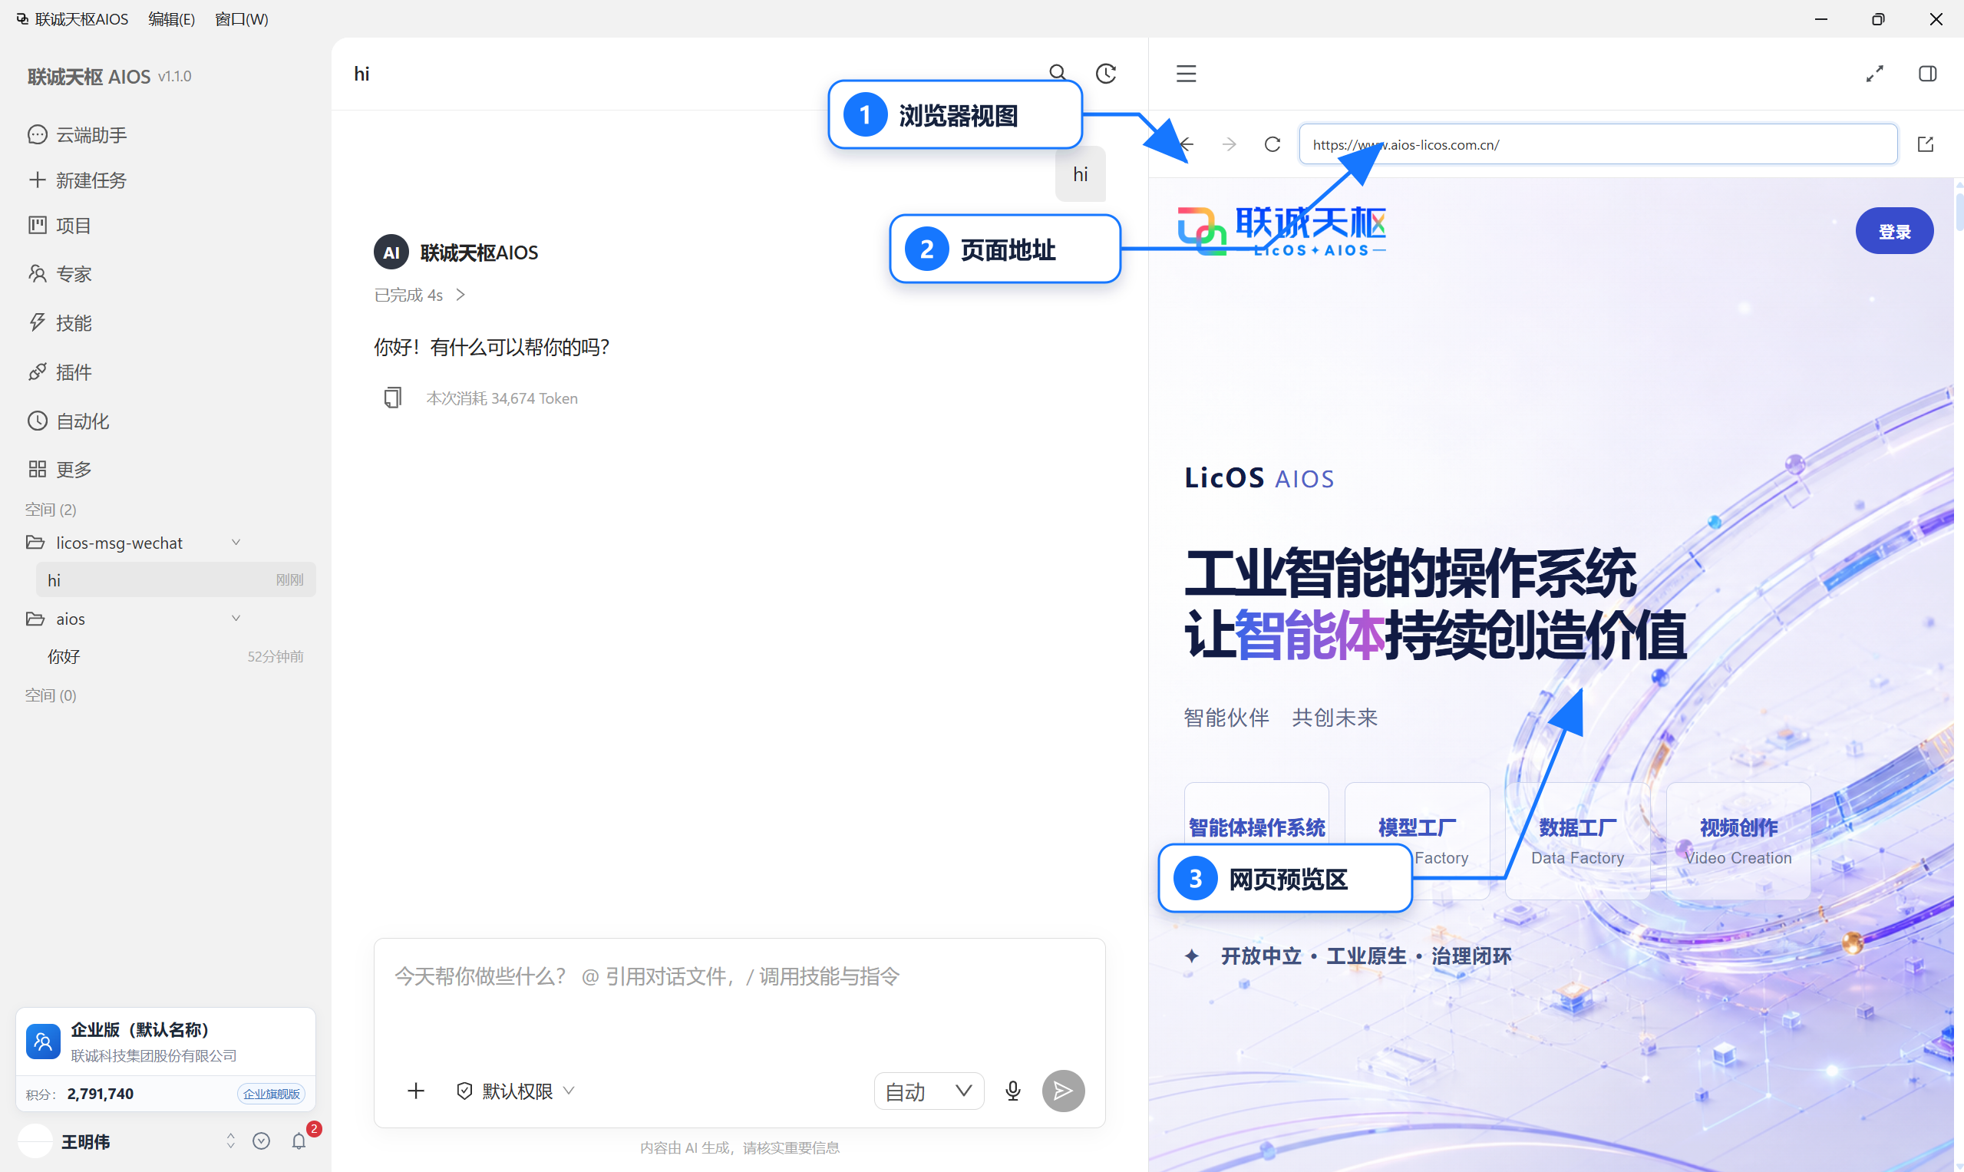Click the 新建任务 plus icon
The width and height of the screenshot is (1964, 1172).
coord(37,180)
